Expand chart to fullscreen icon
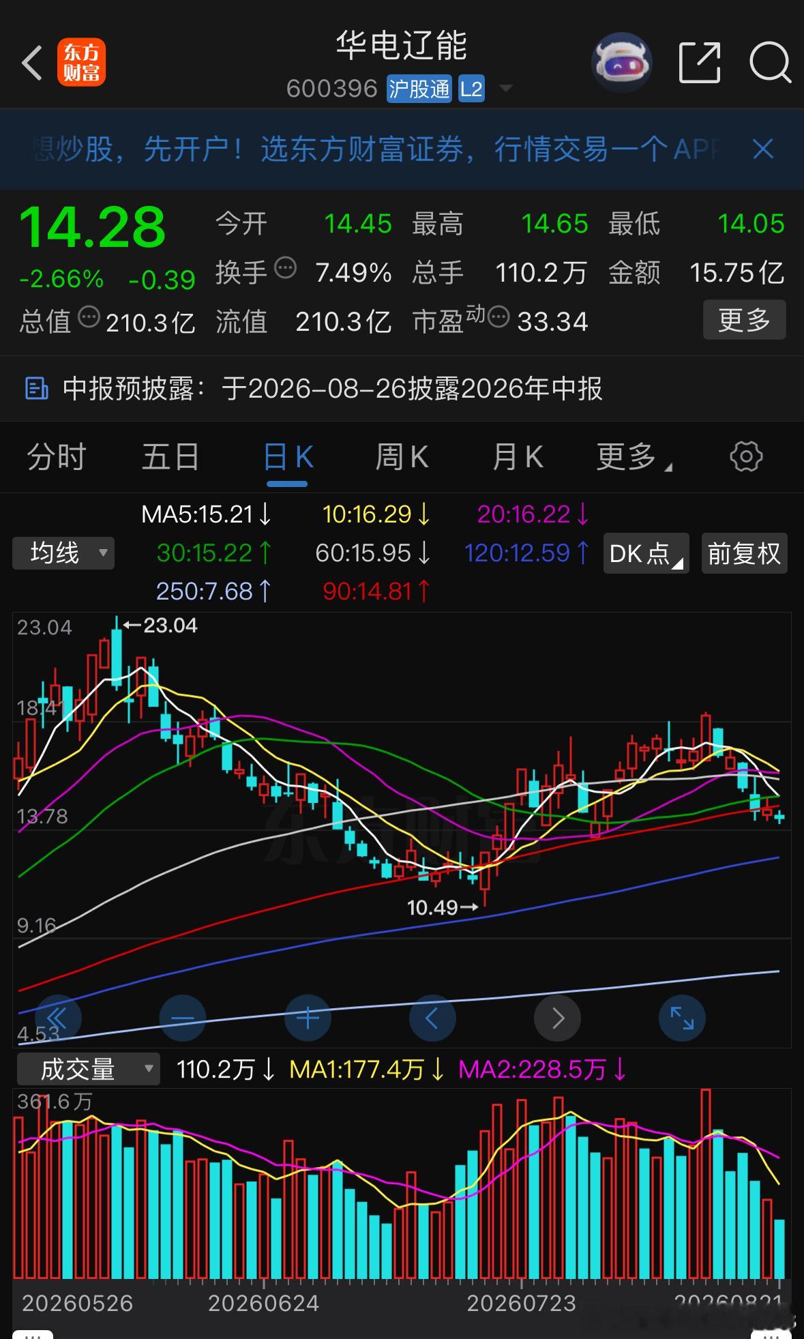The image size is (804, 1339). point(682,1018)
